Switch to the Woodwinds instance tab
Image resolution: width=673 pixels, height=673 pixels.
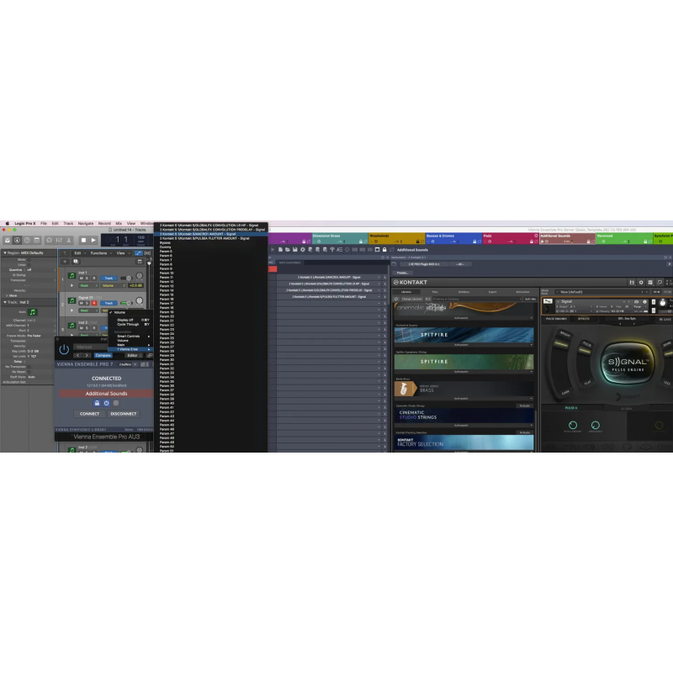tap(379, 236)
